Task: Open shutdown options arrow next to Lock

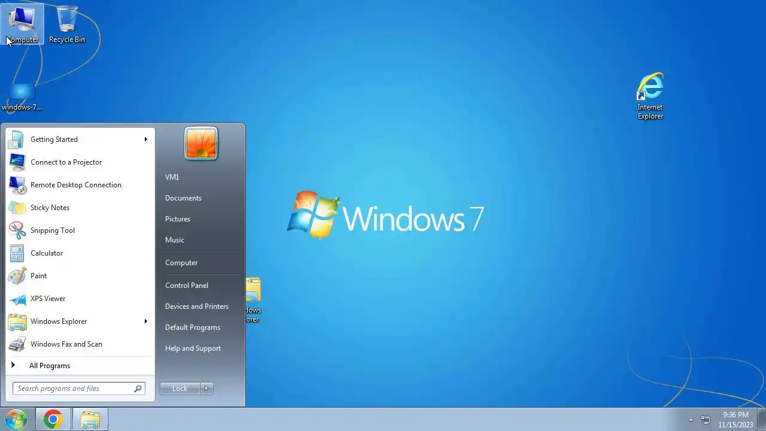Action: coord(206,388)
